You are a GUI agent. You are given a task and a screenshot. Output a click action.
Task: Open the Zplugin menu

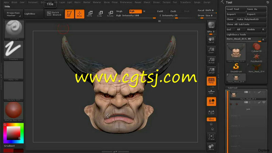coord(197,2)
